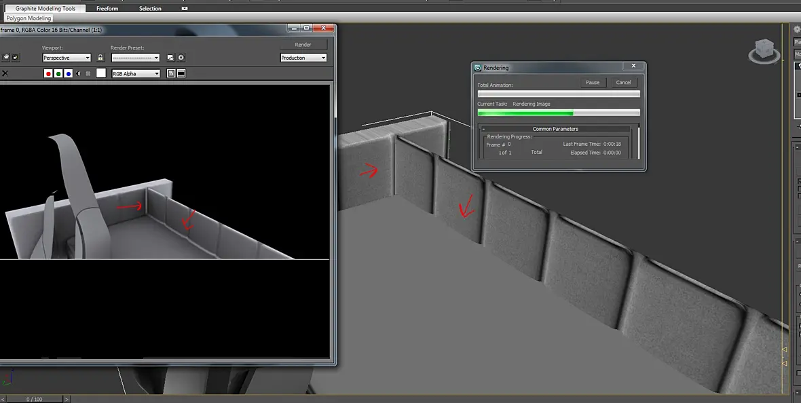801x403 pixels.
Task: Click the monochrome display icon
Action: pos(88,73)
